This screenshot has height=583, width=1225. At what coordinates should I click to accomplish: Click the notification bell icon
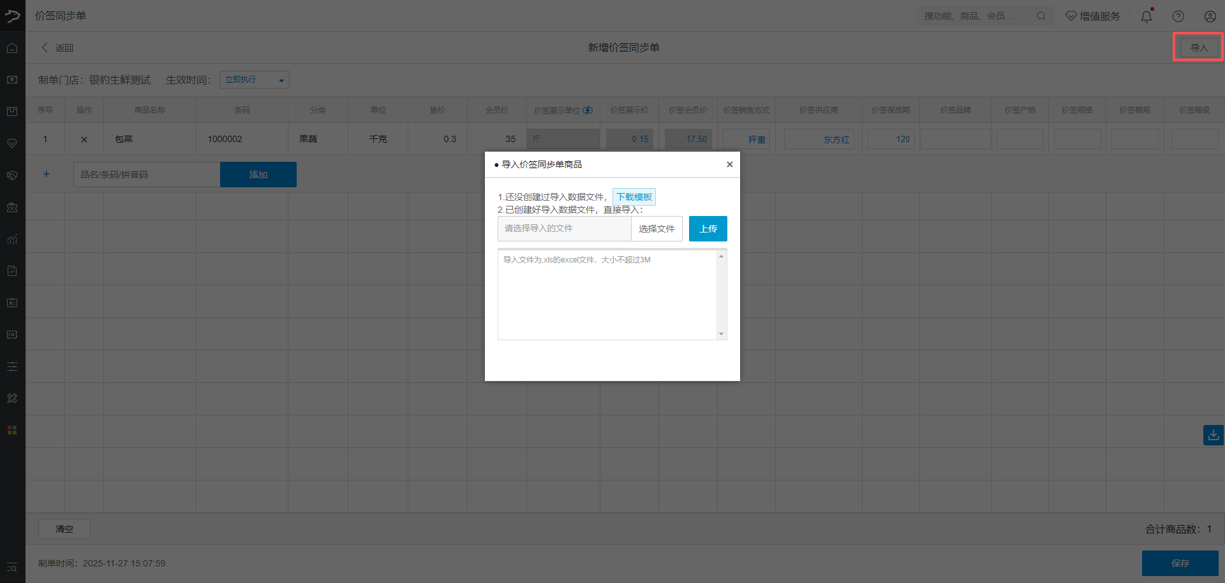point(1146,17)
